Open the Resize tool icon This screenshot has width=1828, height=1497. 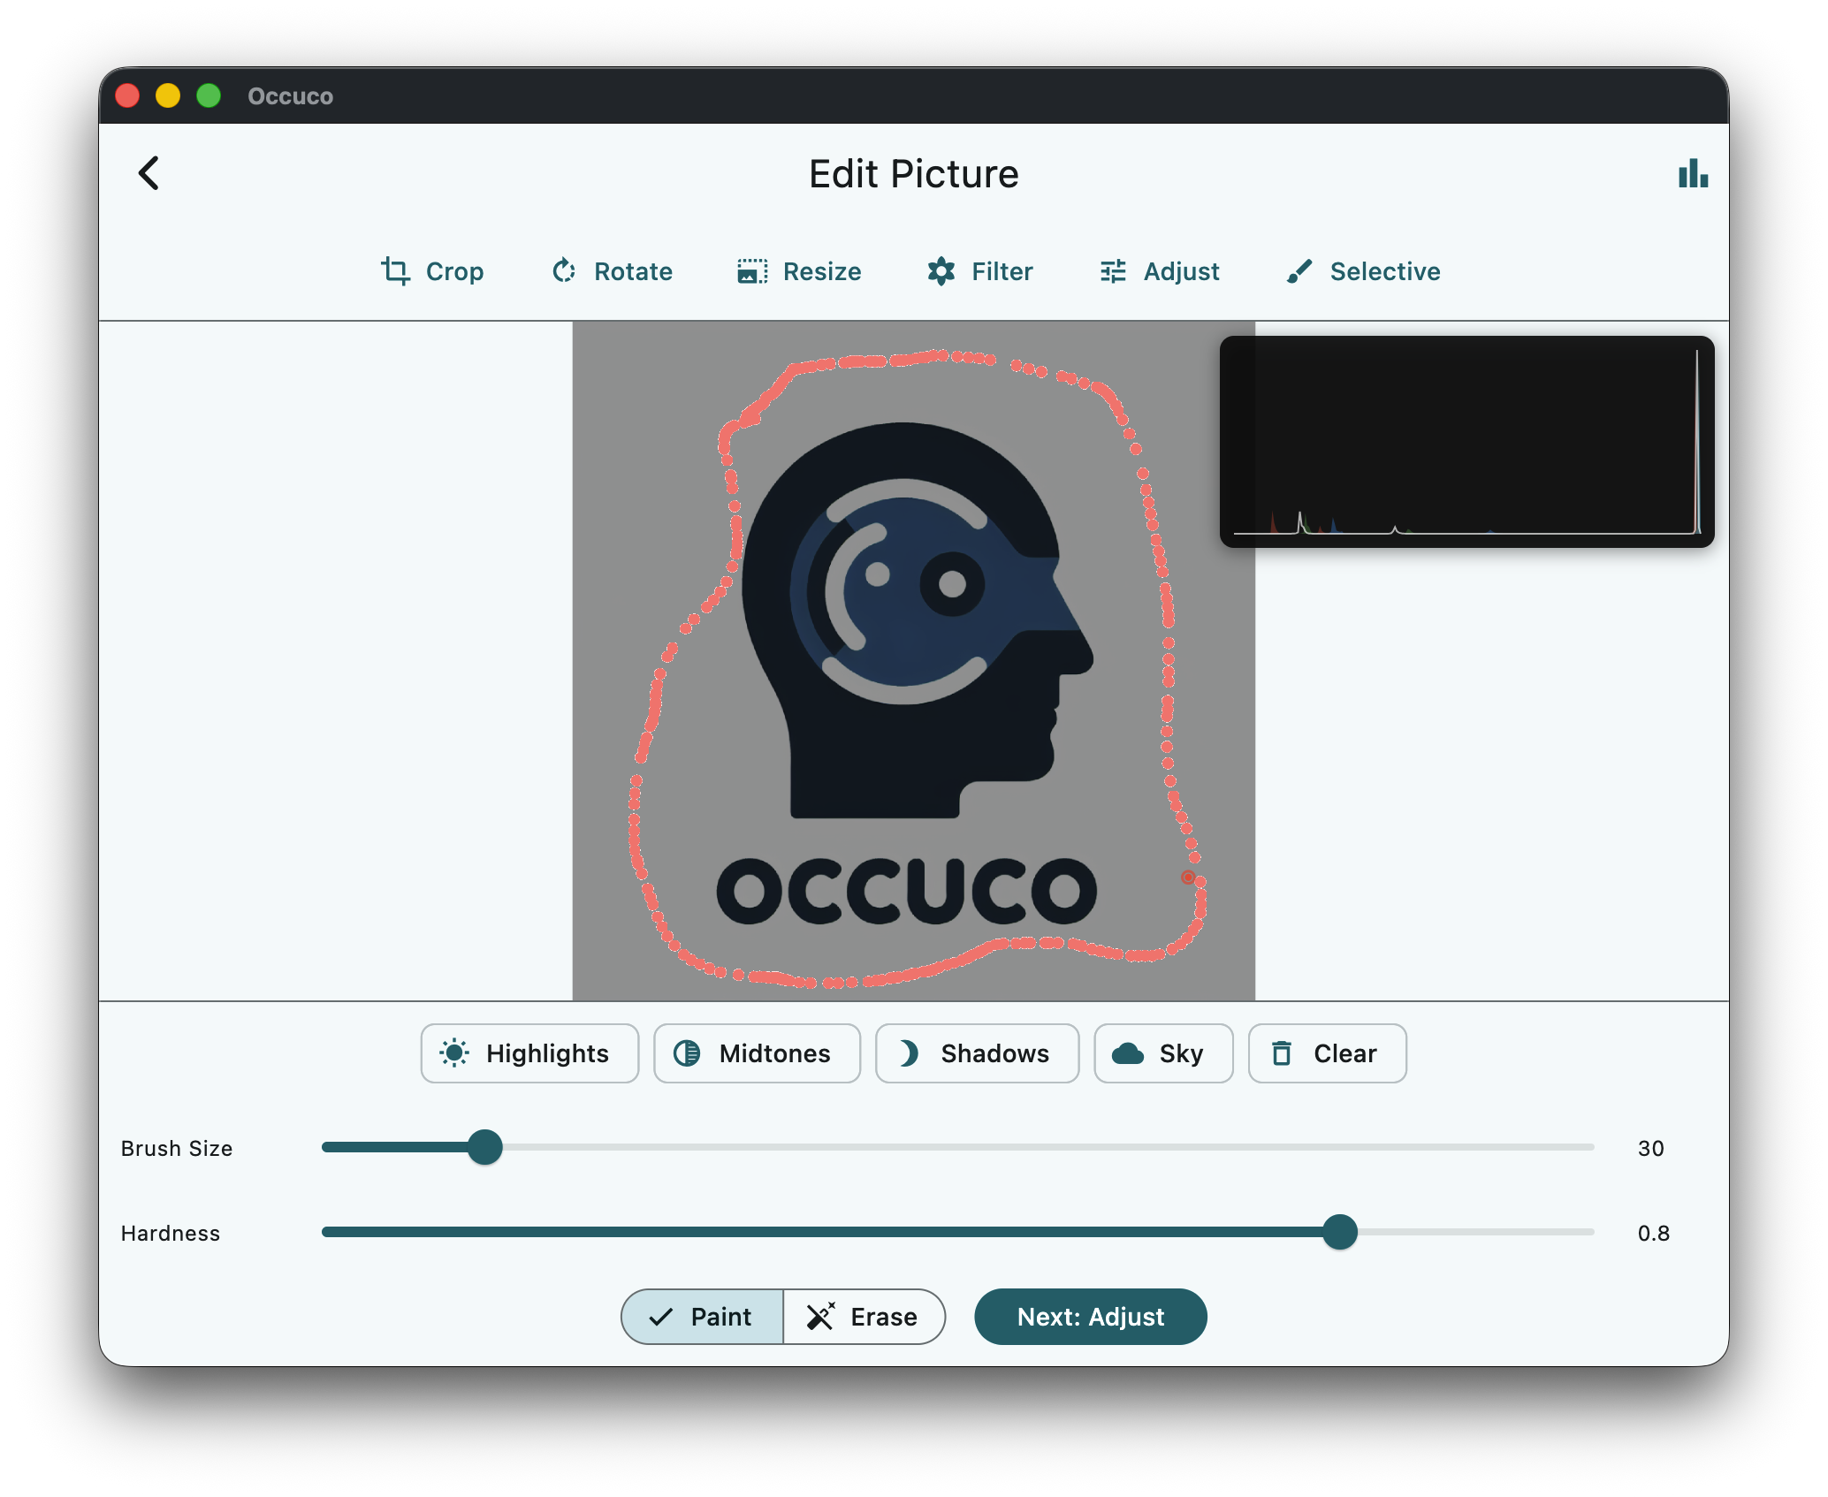(752, 271)
